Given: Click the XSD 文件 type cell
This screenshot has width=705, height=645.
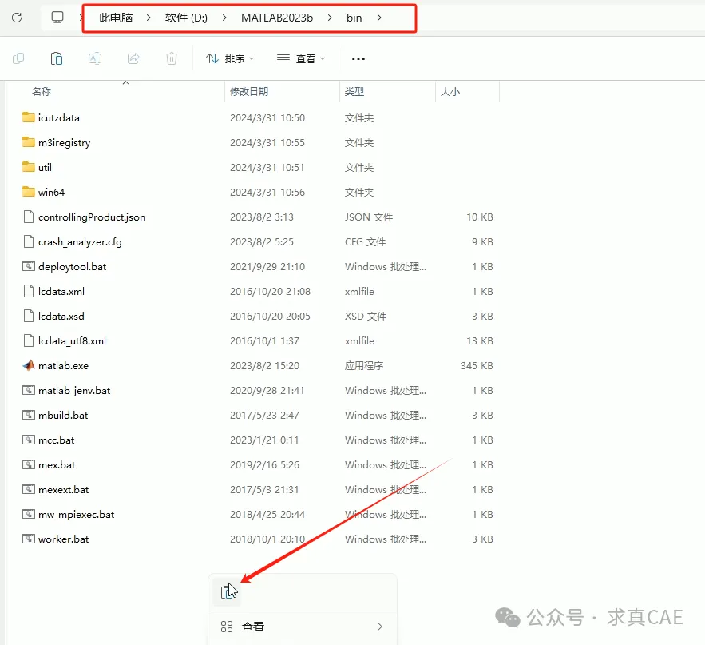Looking at the screenshot, I should point(366,316).
